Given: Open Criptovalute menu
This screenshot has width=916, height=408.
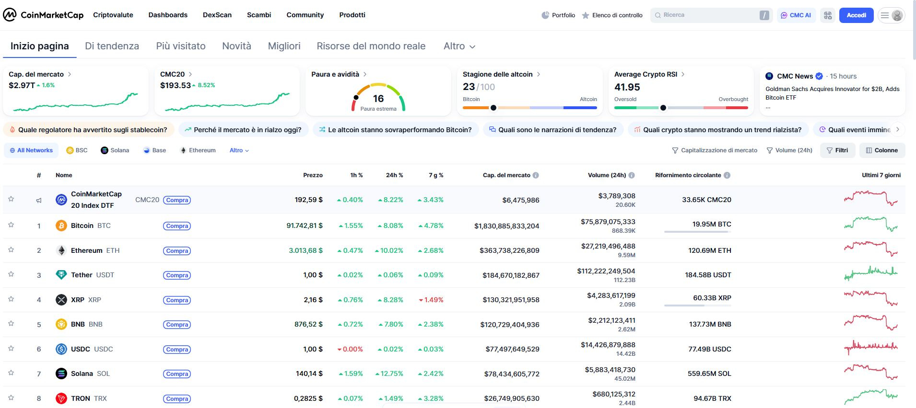Looking at the screenshot, I should coord(113,15).
